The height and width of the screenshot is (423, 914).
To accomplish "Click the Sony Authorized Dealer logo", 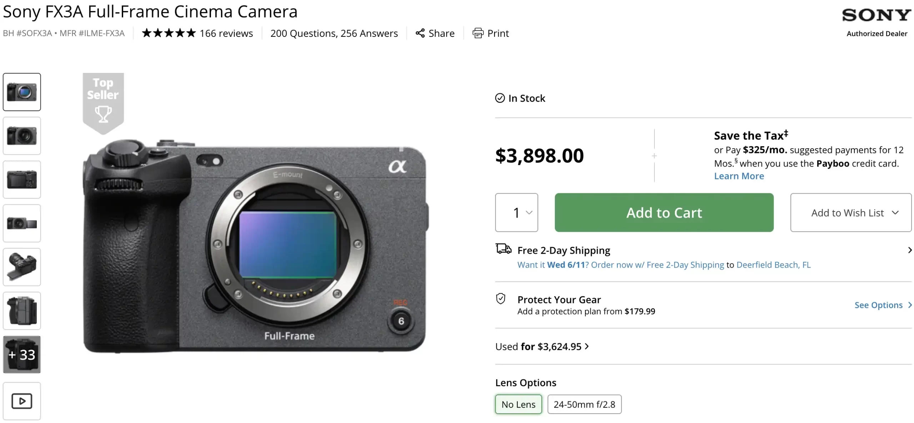I will click(877, 22).
